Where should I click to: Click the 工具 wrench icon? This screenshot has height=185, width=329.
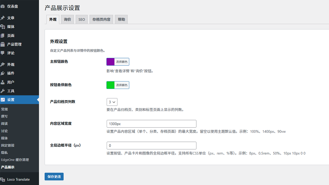click(x=3, y=91)
